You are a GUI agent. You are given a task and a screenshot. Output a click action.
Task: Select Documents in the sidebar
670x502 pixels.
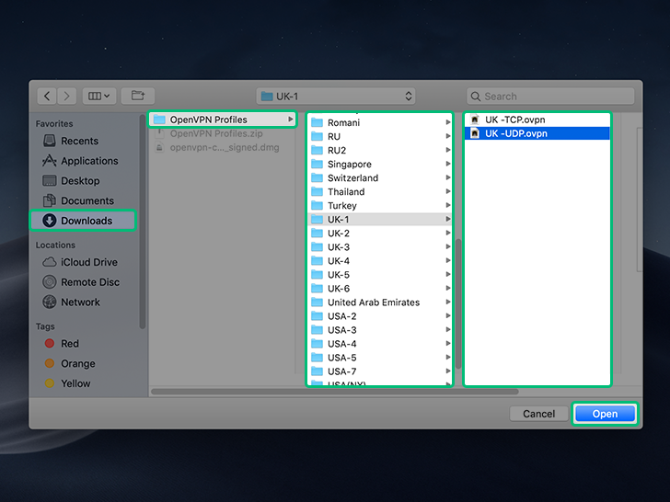click(87, 200)
